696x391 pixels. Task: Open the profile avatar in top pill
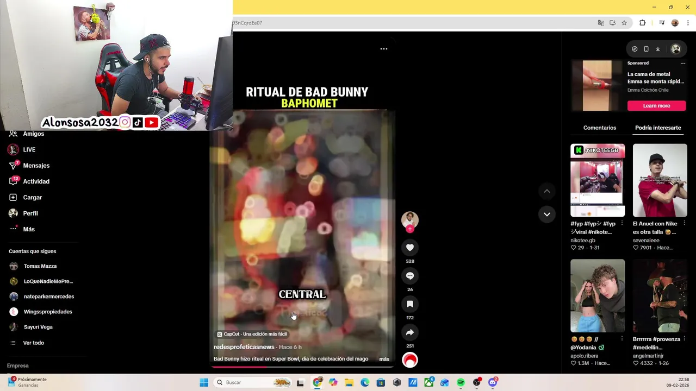tap(676, 49)
